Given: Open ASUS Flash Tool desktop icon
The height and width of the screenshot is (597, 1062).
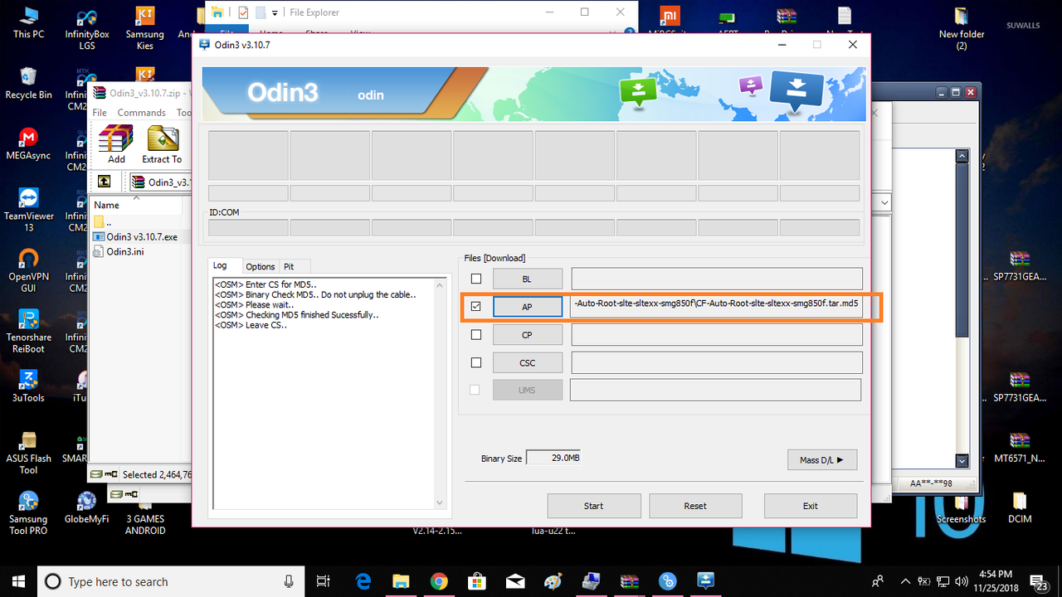Looking at the screenshot, I should coord(28,452).
